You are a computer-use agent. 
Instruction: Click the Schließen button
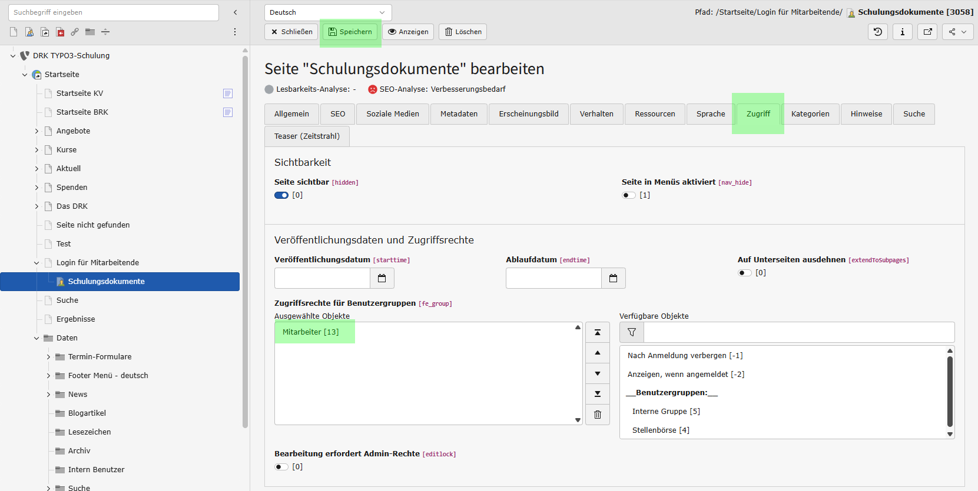coord(291,32)
